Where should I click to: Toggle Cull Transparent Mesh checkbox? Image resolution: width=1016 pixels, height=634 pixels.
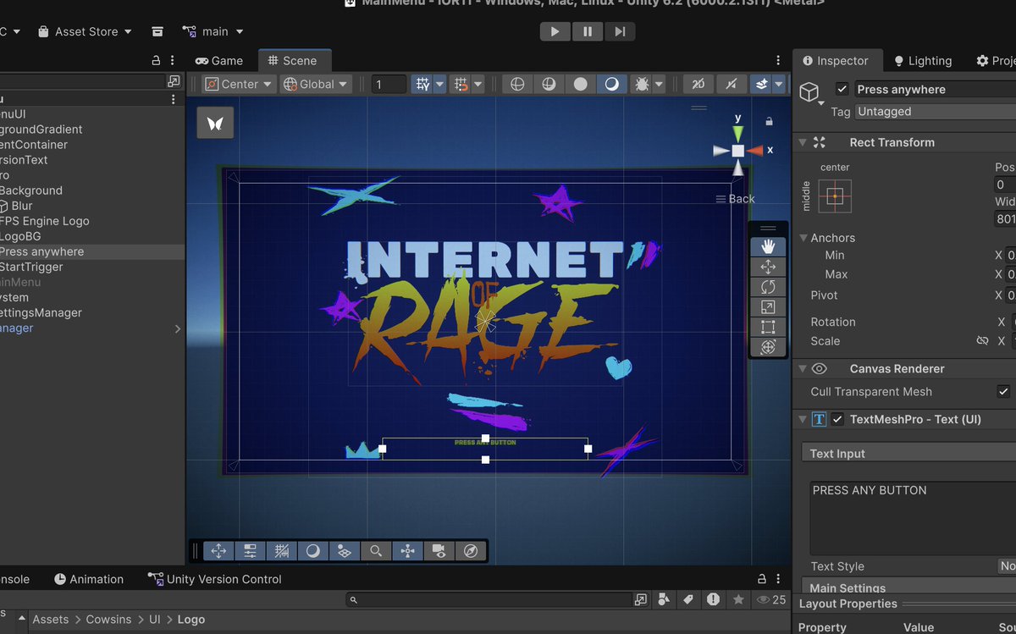click(1003, 391)
